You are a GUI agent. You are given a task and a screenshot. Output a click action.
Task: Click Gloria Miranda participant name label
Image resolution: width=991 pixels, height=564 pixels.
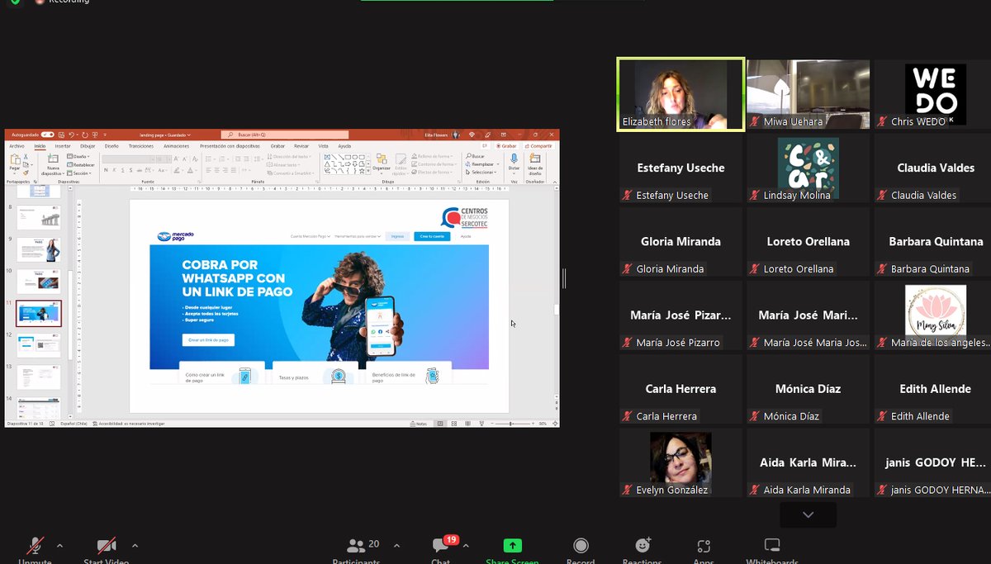(x=670, y=269)
